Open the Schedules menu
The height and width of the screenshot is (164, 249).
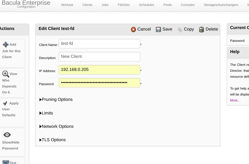click(146, 5)
